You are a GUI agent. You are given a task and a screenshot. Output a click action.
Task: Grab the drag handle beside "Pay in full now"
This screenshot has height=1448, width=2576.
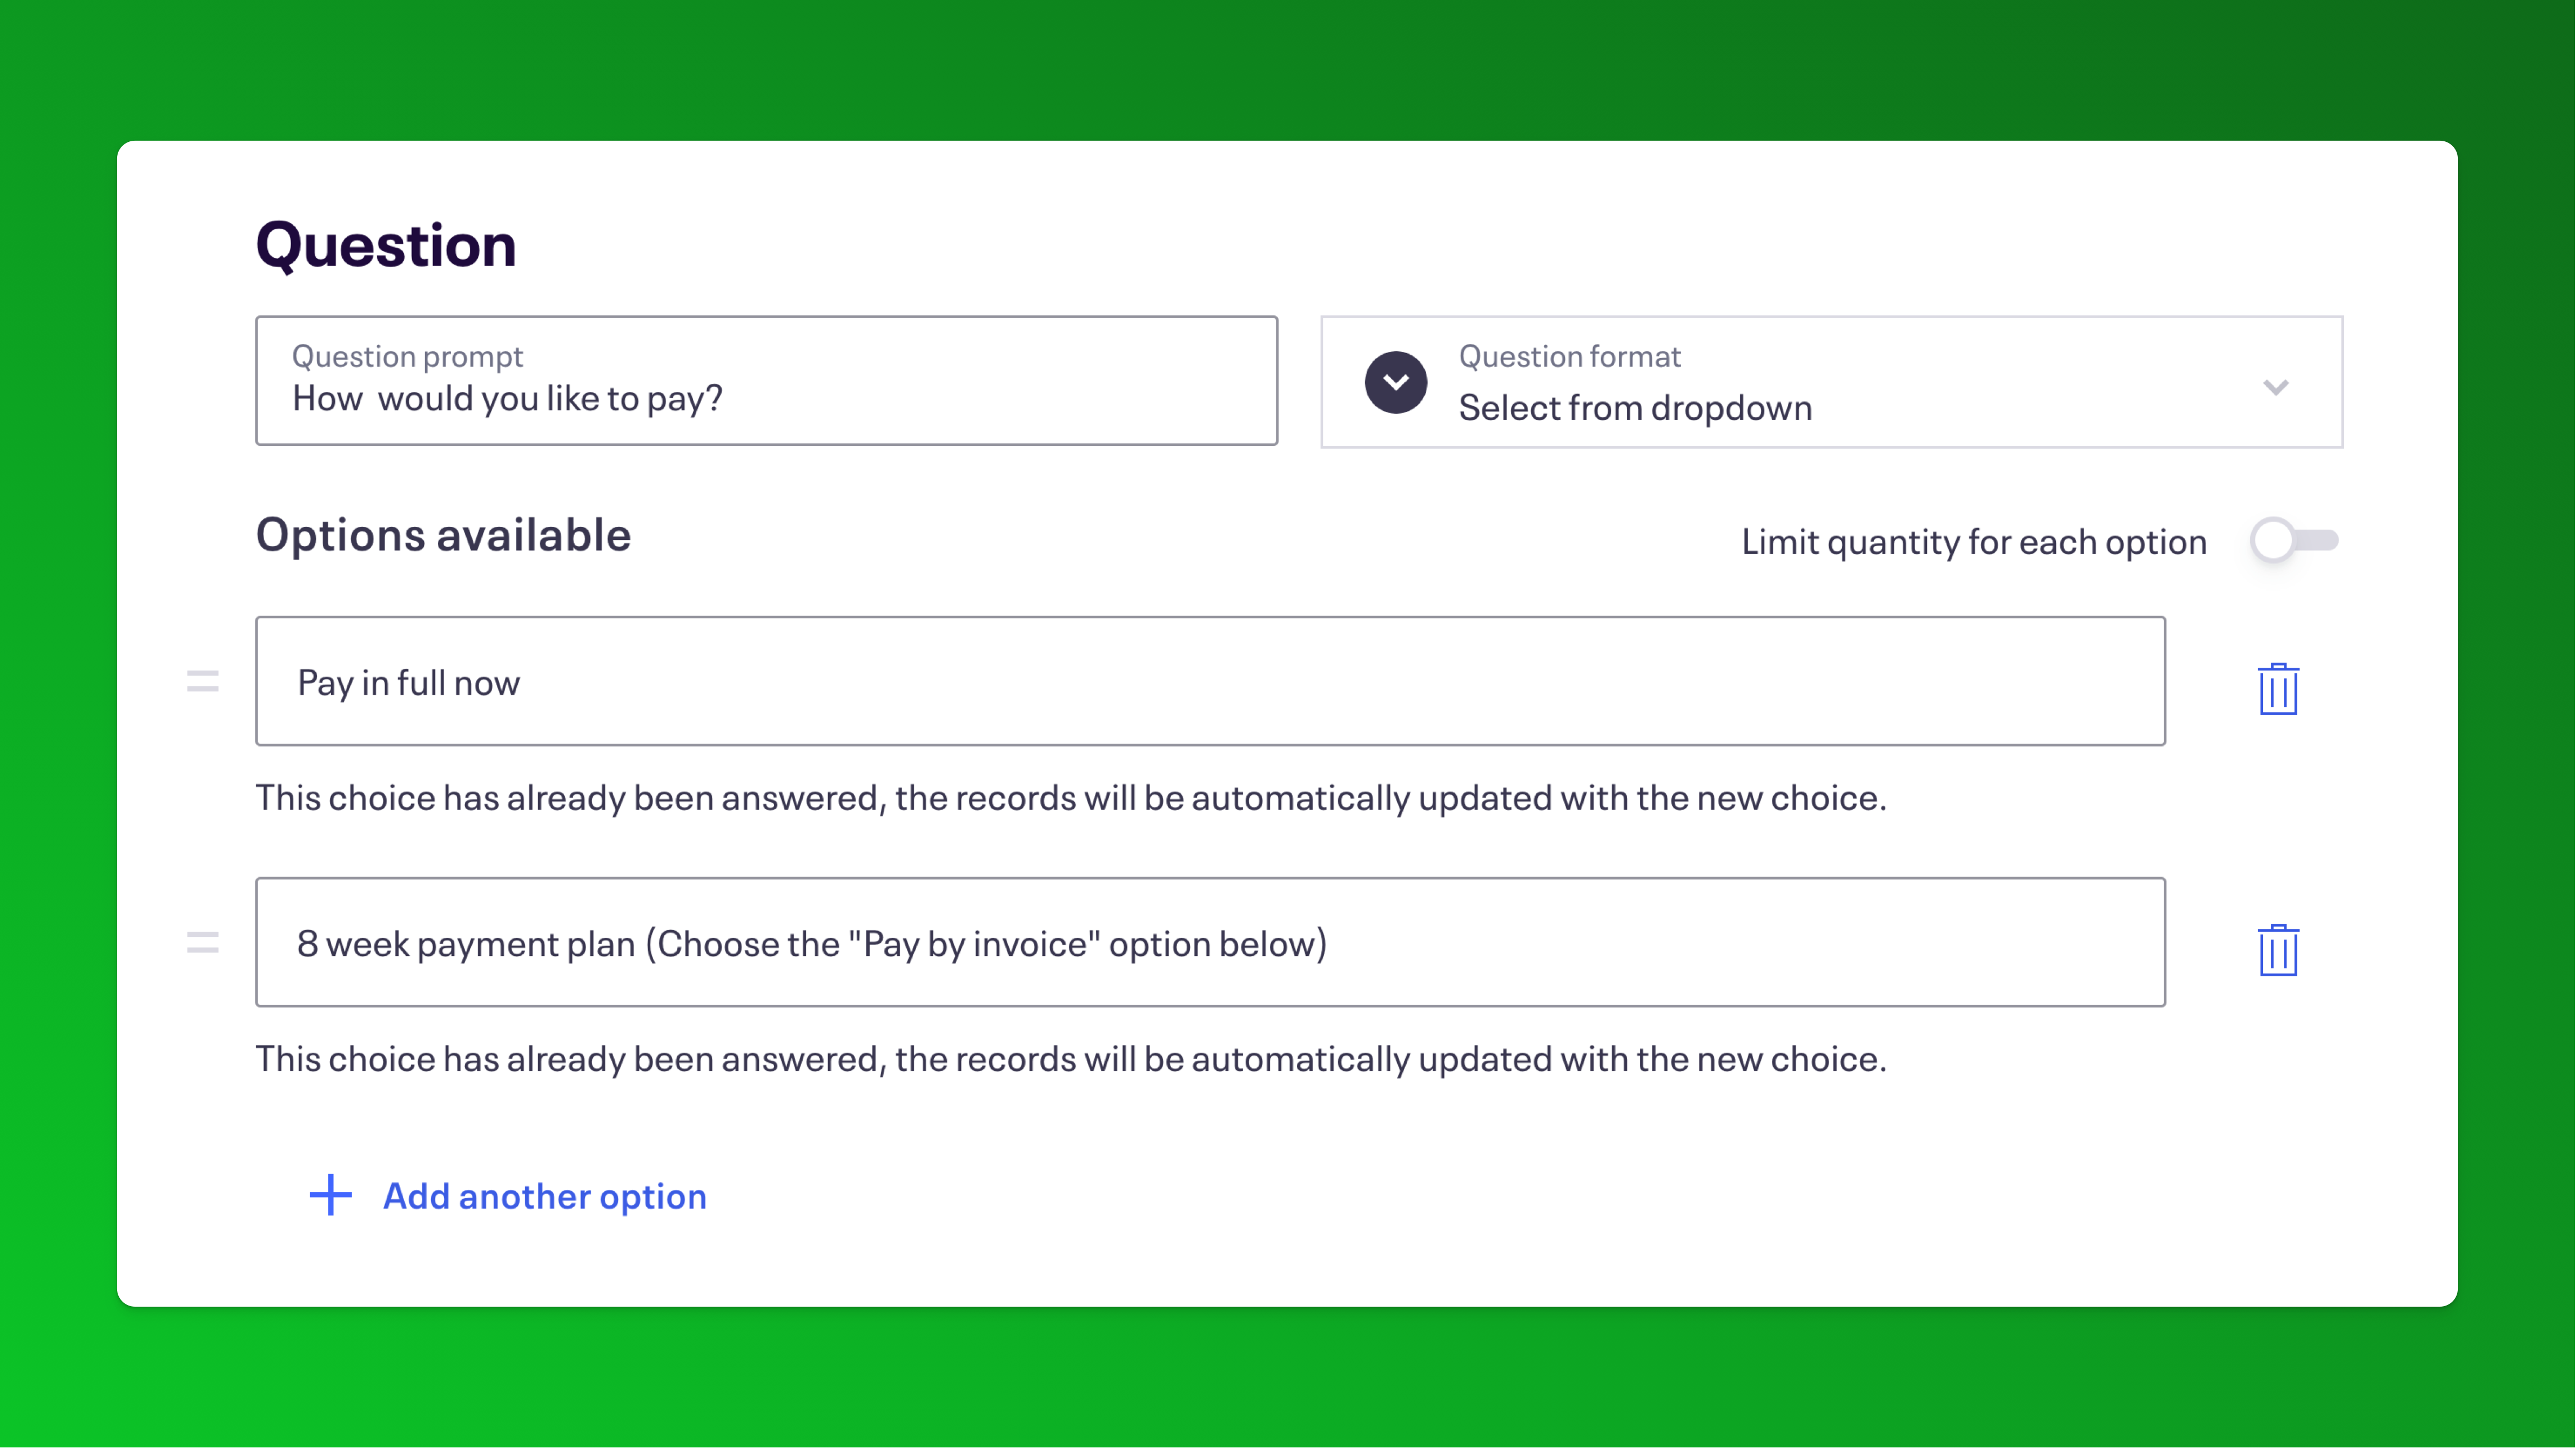click(203, 682)
